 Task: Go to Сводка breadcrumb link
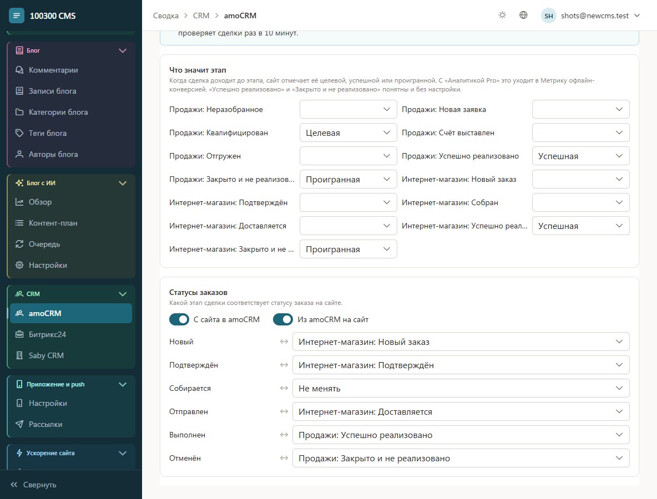(x=165, y=16)
